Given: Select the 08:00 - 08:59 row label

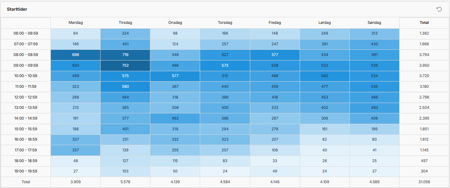Looking at the screenshot, I should [x=26, y=55].
